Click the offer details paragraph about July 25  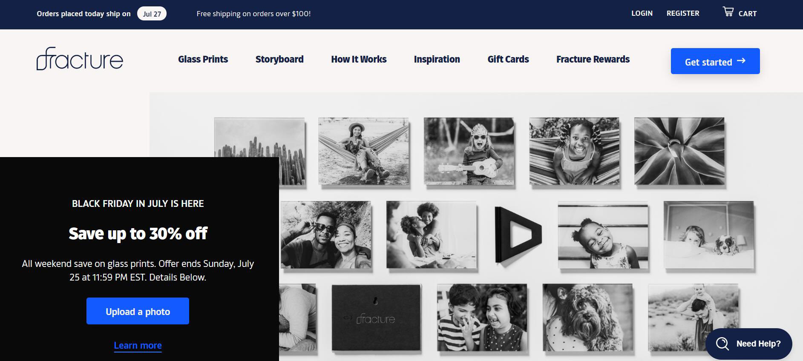point(138,270)
